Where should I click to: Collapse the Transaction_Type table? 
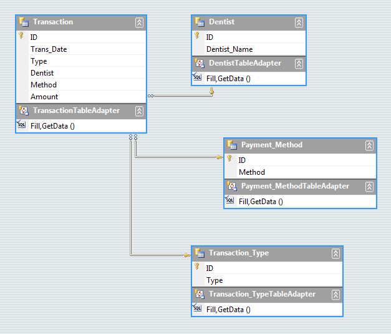335,253
